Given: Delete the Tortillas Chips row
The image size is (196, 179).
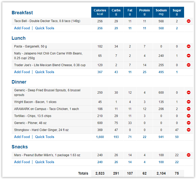Looking at the screenshot, I should 188,116.
